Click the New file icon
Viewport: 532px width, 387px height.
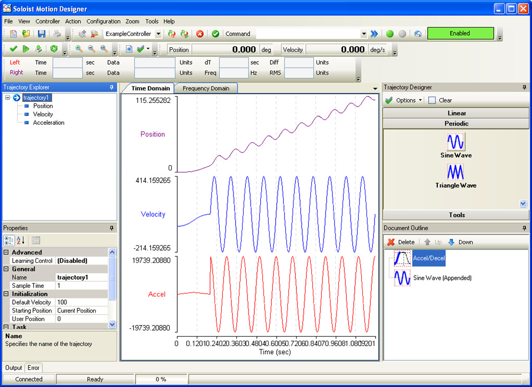(x=13, y=33)
